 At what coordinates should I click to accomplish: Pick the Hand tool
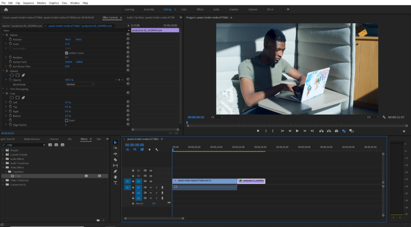pos(116,177)
